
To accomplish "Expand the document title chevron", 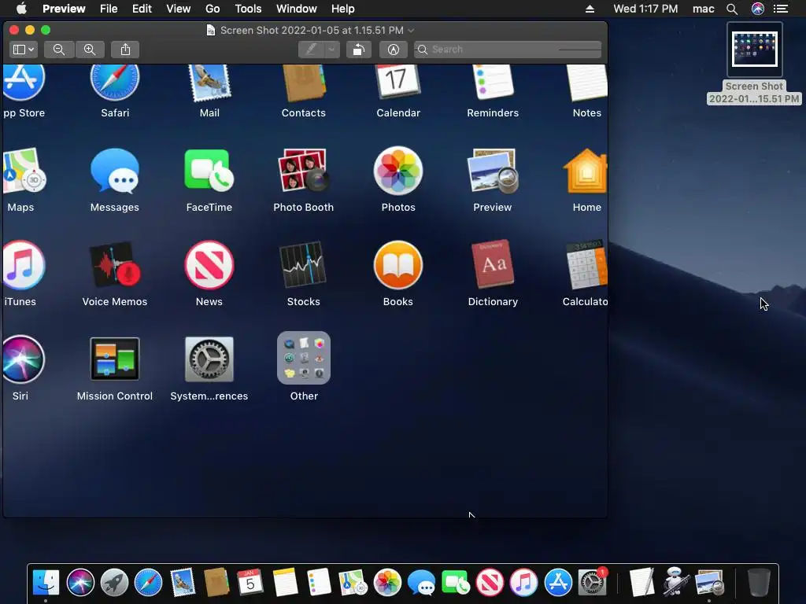I will pyautogui.click(x=411, y=31).
